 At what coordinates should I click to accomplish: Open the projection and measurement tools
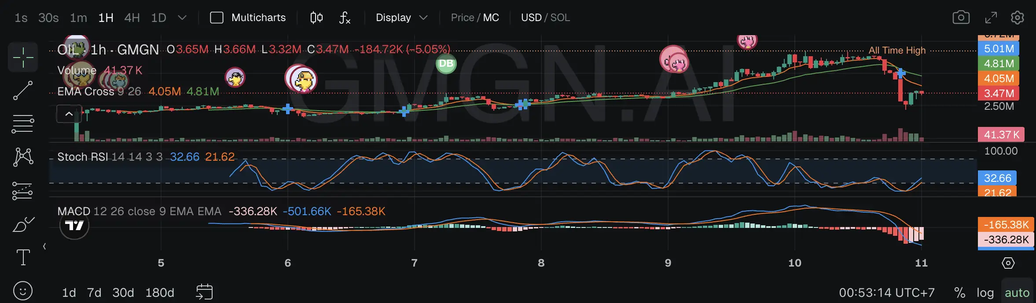point(22,191)
